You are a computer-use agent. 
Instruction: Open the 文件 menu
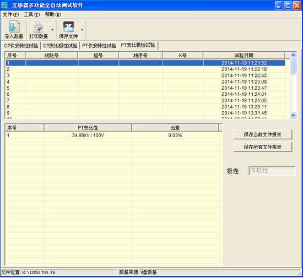[x=10, y=14]
